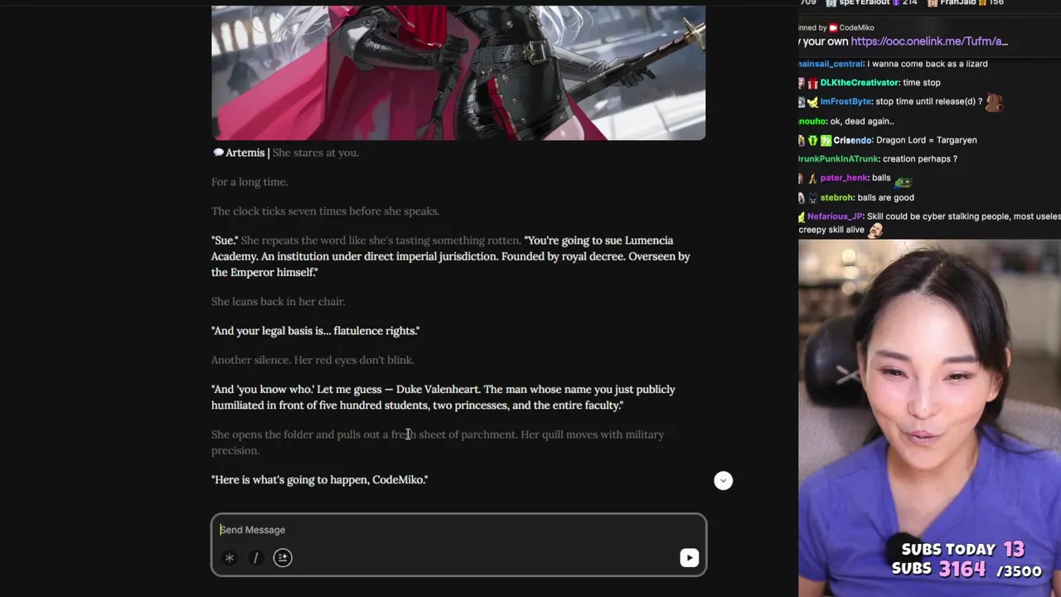
Task: Open pater_henk's chat profile
Action: (x=844, y=178)
